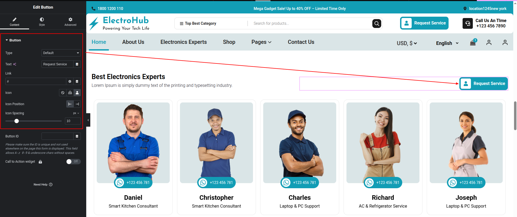The width and height of the screenshot is (517, 217).
Task: Click the Need Help question icon
Action: (51, 184)
